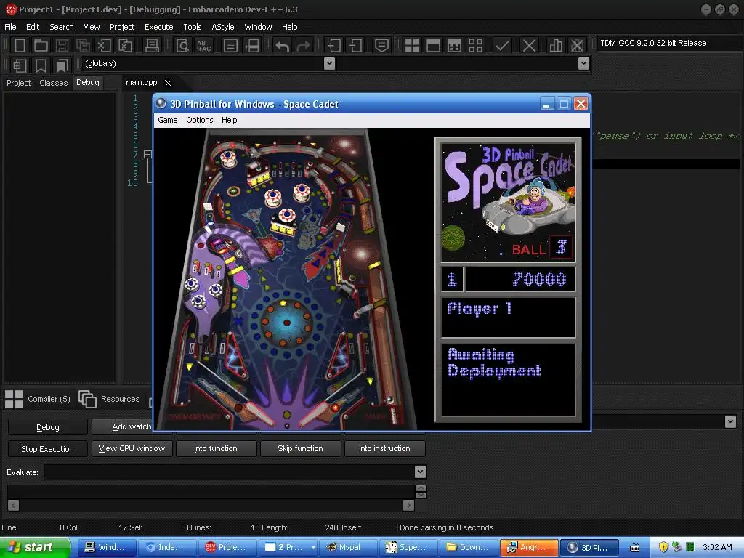The image size is (744, 558).
Task: Open the dropdown right of Pinball window
Action: [730, 421]
